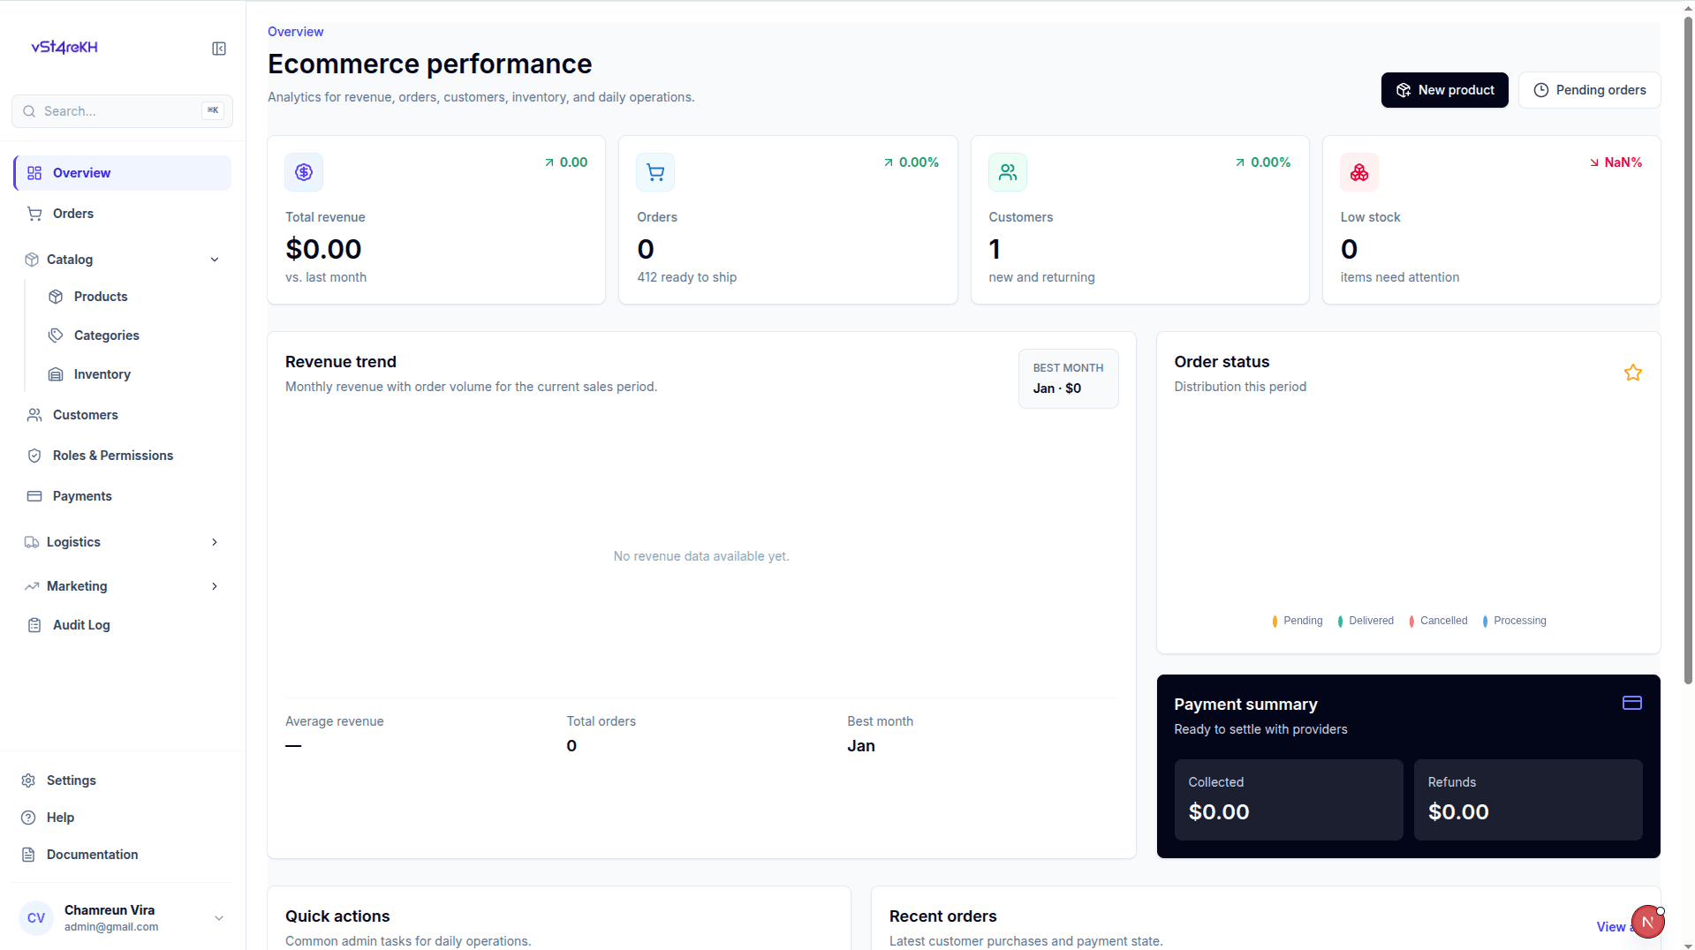The image size is (1695, 950).
Task: Click the Inventory icon in sidebar
Action: point(56,374)
